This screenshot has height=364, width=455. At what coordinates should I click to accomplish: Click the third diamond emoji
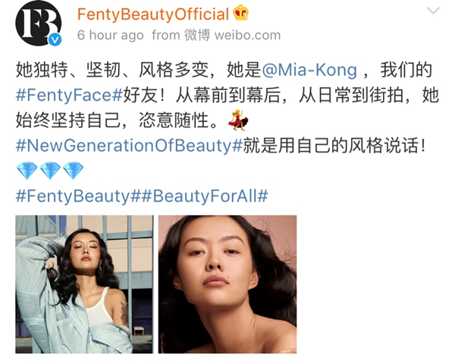point(73,171)
